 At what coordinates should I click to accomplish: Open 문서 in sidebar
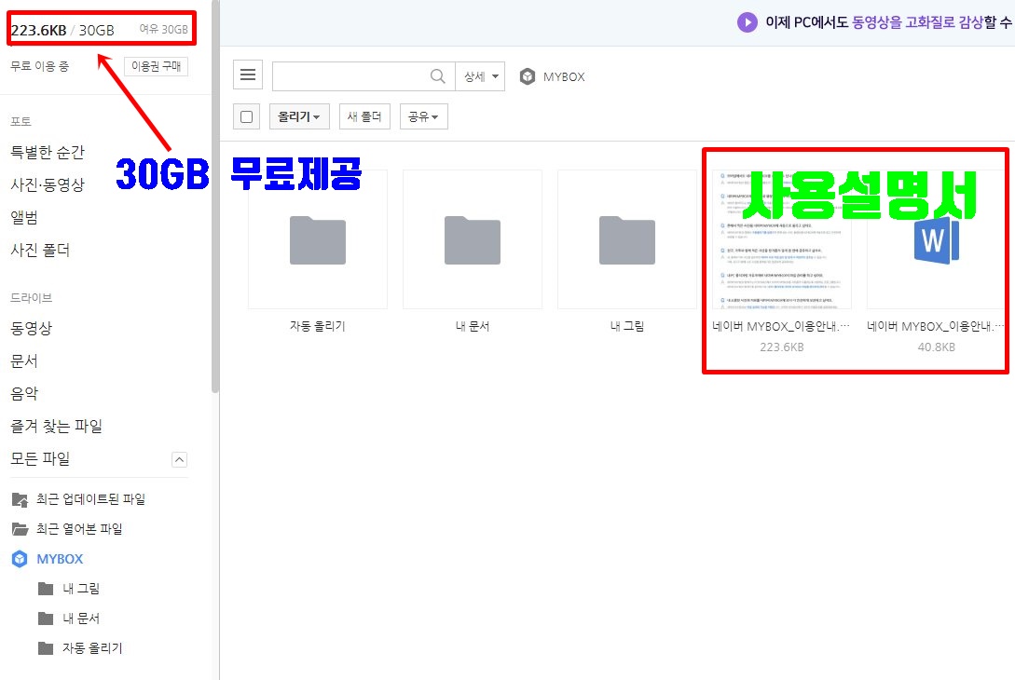click(x=24, y=361)
